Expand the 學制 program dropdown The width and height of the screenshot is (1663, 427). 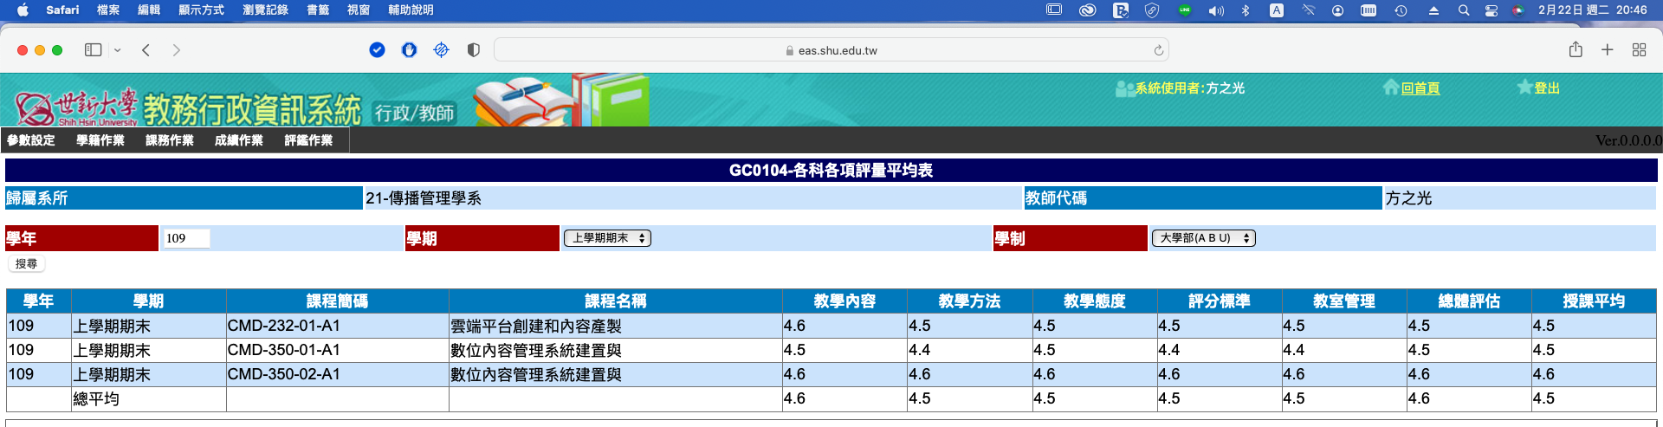(1203, 238)
